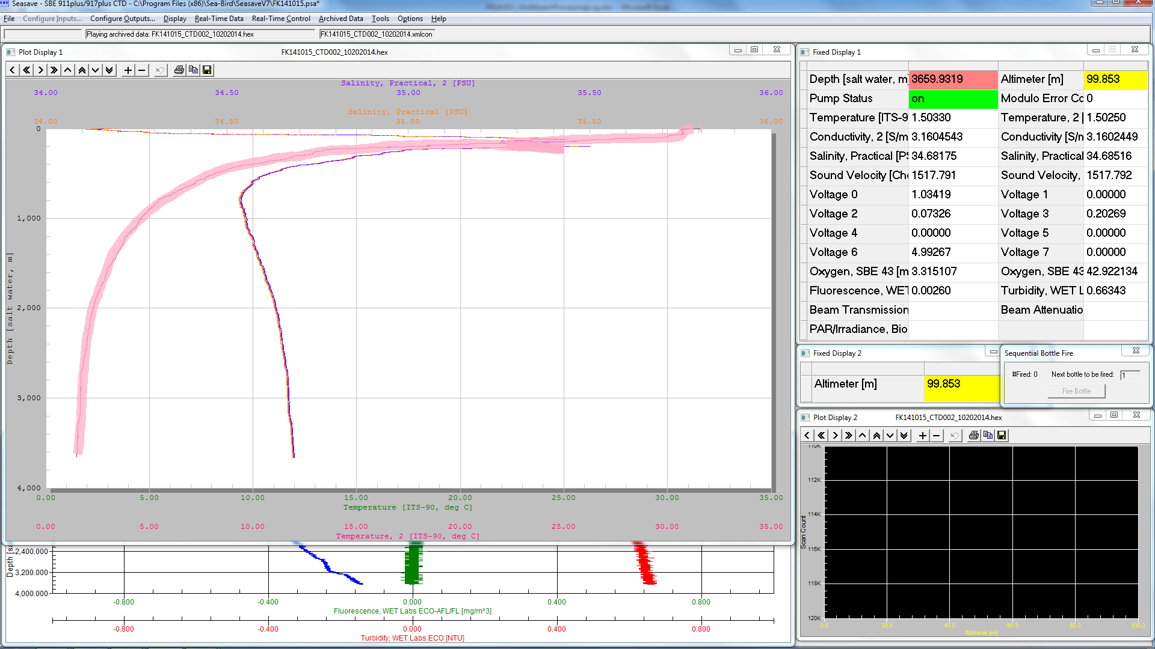Click double right arrow in Plot Display 1 toolbar
The image size is (1155, 649).
[54, 70]
